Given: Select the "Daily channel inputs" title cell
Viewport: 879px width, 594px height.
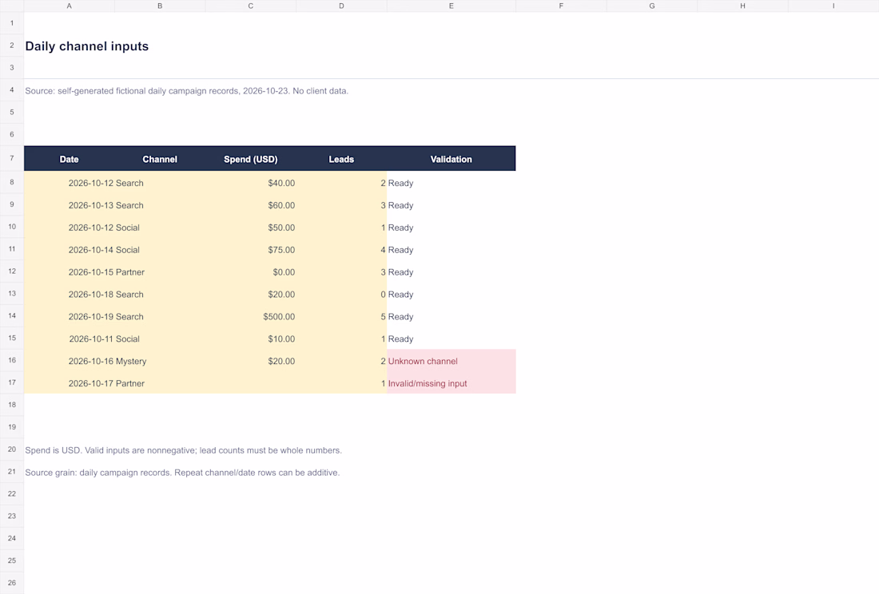Looking at the screenshot, I should click(x=87, y=46).
